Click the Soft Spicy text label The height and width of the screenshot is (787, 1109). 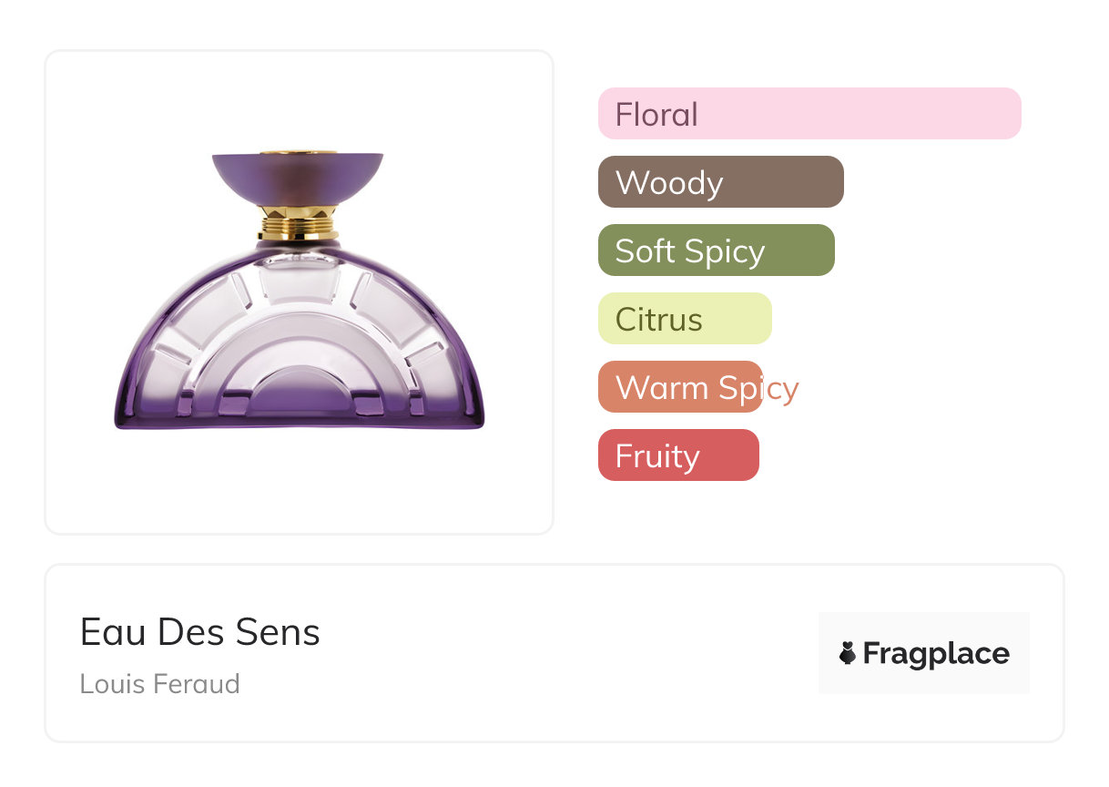click(x=689, y=251)
